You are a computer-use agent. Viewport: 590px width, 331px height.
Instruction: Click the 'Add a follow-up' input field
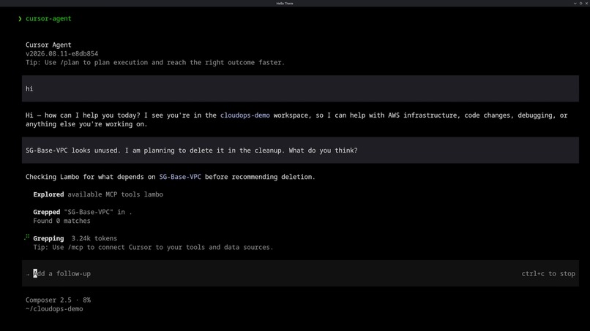[x=300, y=273]
